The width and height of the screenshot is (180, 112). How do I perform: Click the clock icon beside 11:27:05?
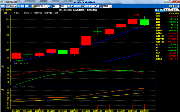2,10
